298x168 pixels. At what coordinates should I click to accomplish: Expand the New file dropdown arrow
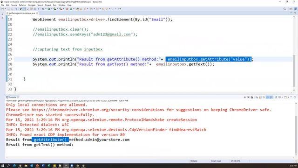6,9
